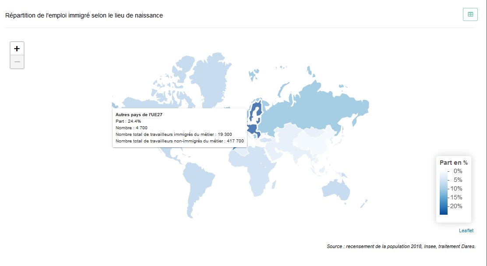Click 'Part : 24.4%' tooltip line
This screenshot has width=487, height=266.
click(x=128, y=121)
